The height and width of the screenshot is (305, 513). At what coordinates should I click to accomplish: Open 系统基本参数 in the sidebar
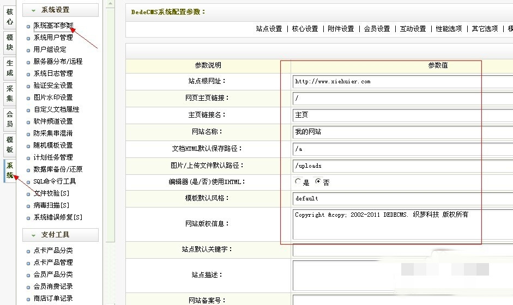(53, 26)
